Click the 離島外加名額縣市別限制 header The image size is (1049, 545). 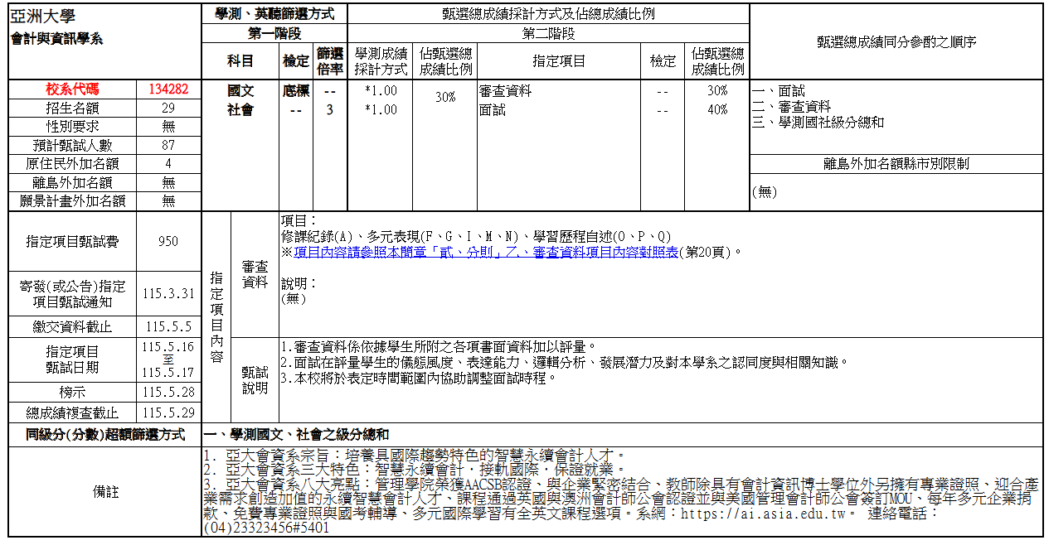click(x=896, y=164)
